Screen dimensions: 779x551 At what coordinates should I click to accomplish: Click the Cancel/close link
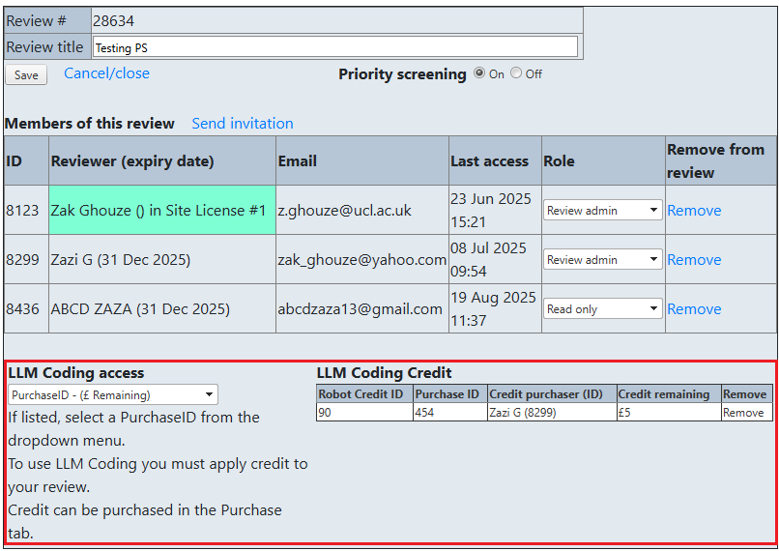click(106, 73)
